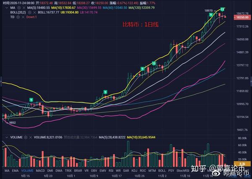Click the 9月 15 date axis label

pyautogui.click(x=25, y=176)
